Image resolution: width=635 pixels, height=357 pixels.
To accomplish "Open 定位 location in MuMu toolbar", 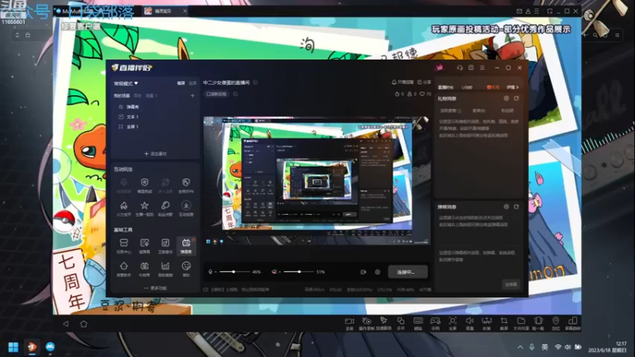I will point(556,324).
